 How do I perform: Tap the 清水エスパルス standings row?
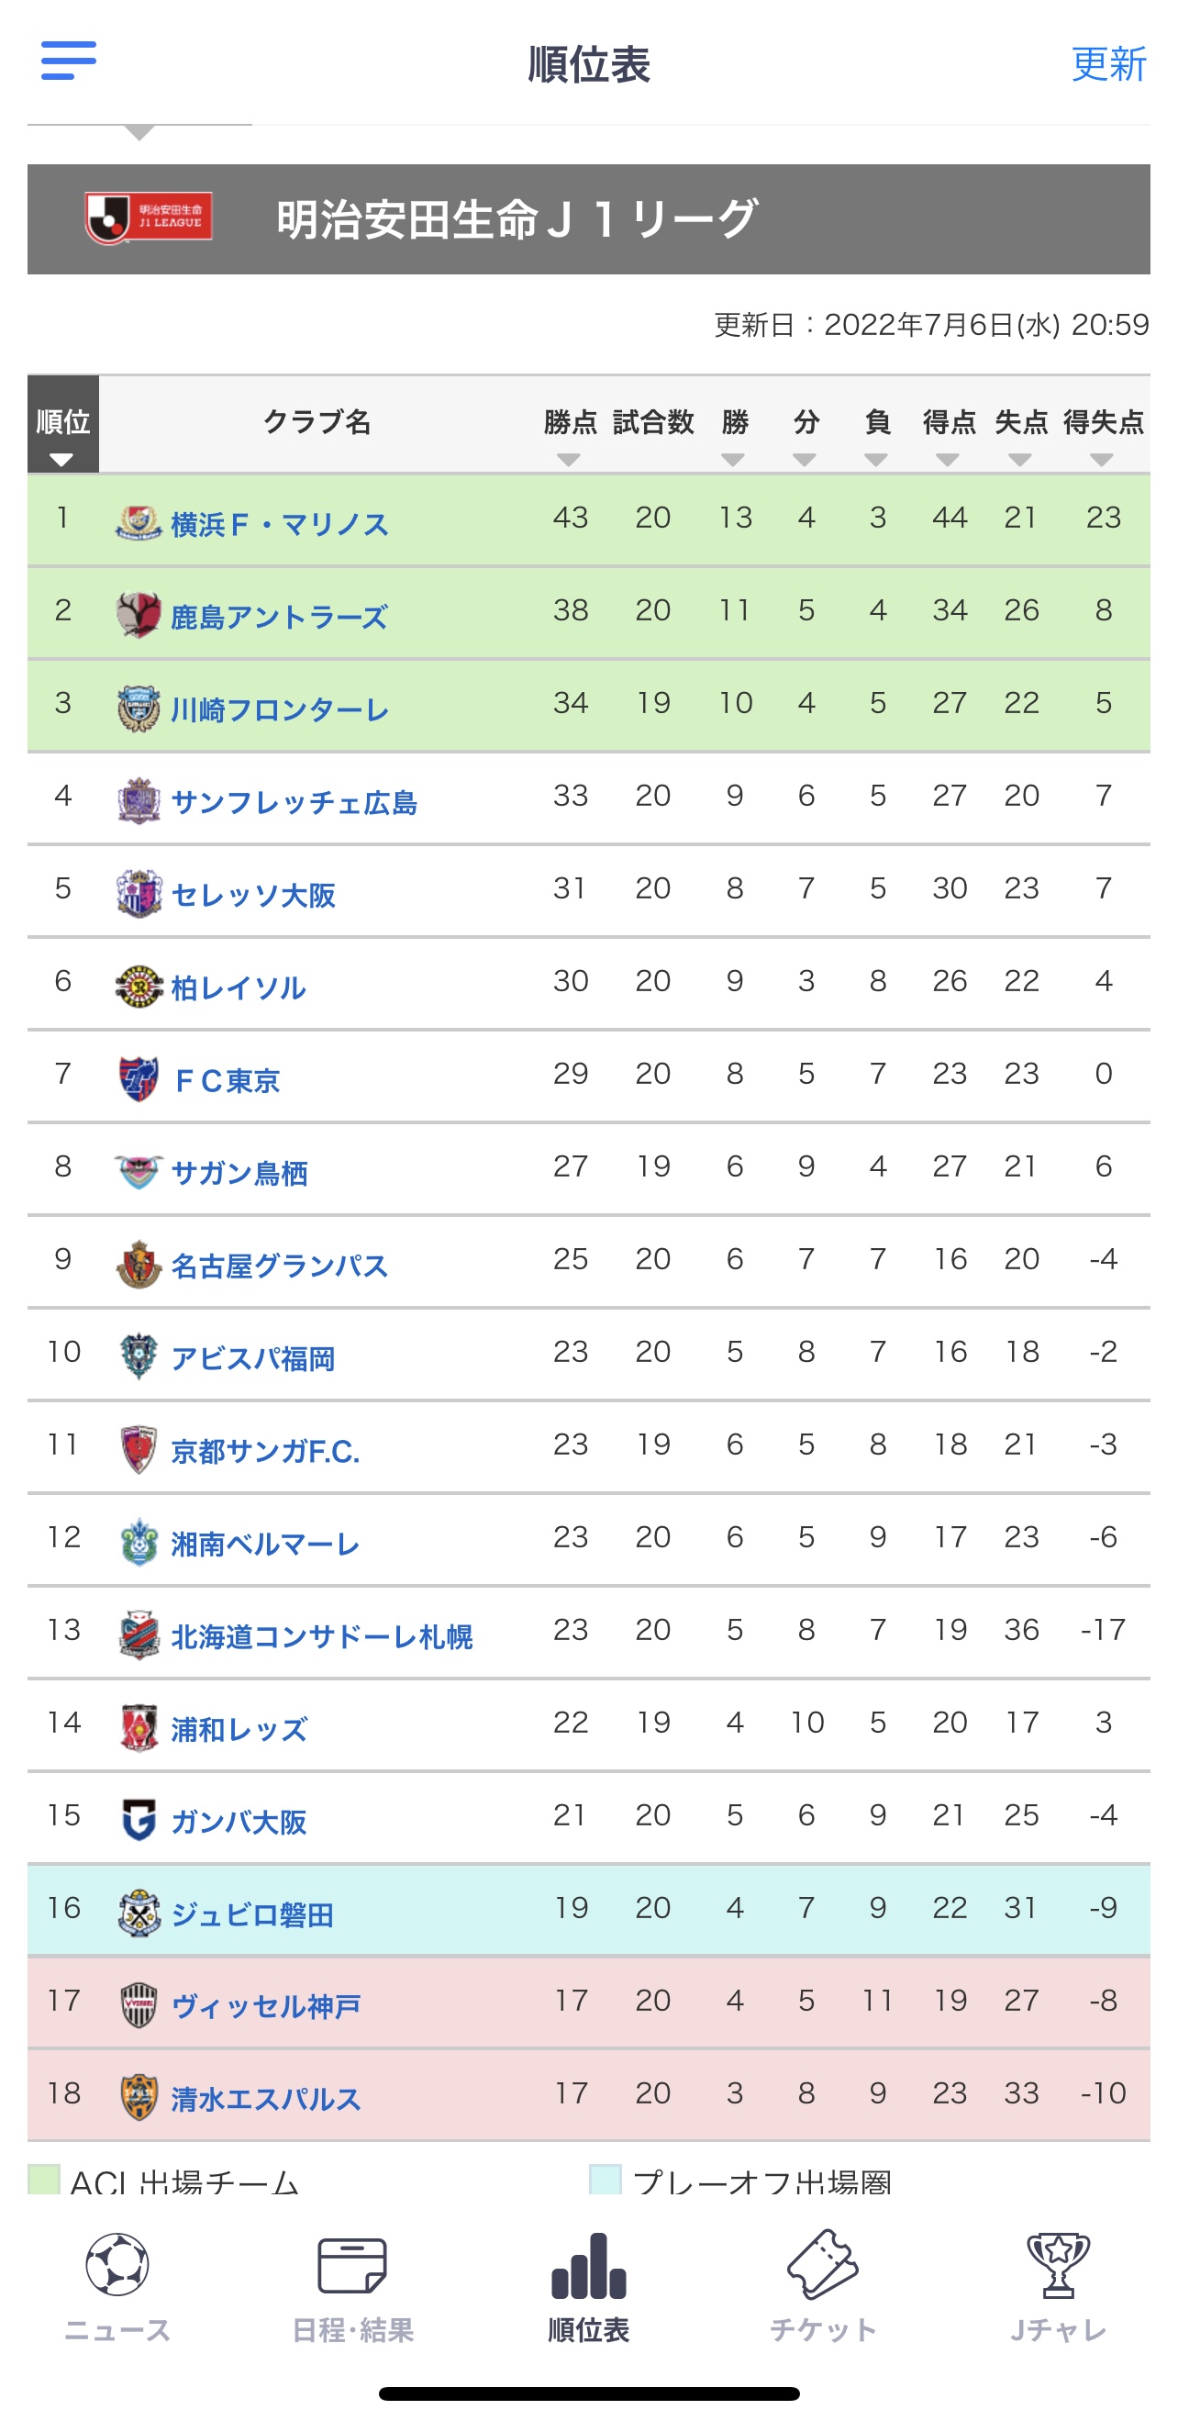pyautogui.click(x=589, y=2095)
